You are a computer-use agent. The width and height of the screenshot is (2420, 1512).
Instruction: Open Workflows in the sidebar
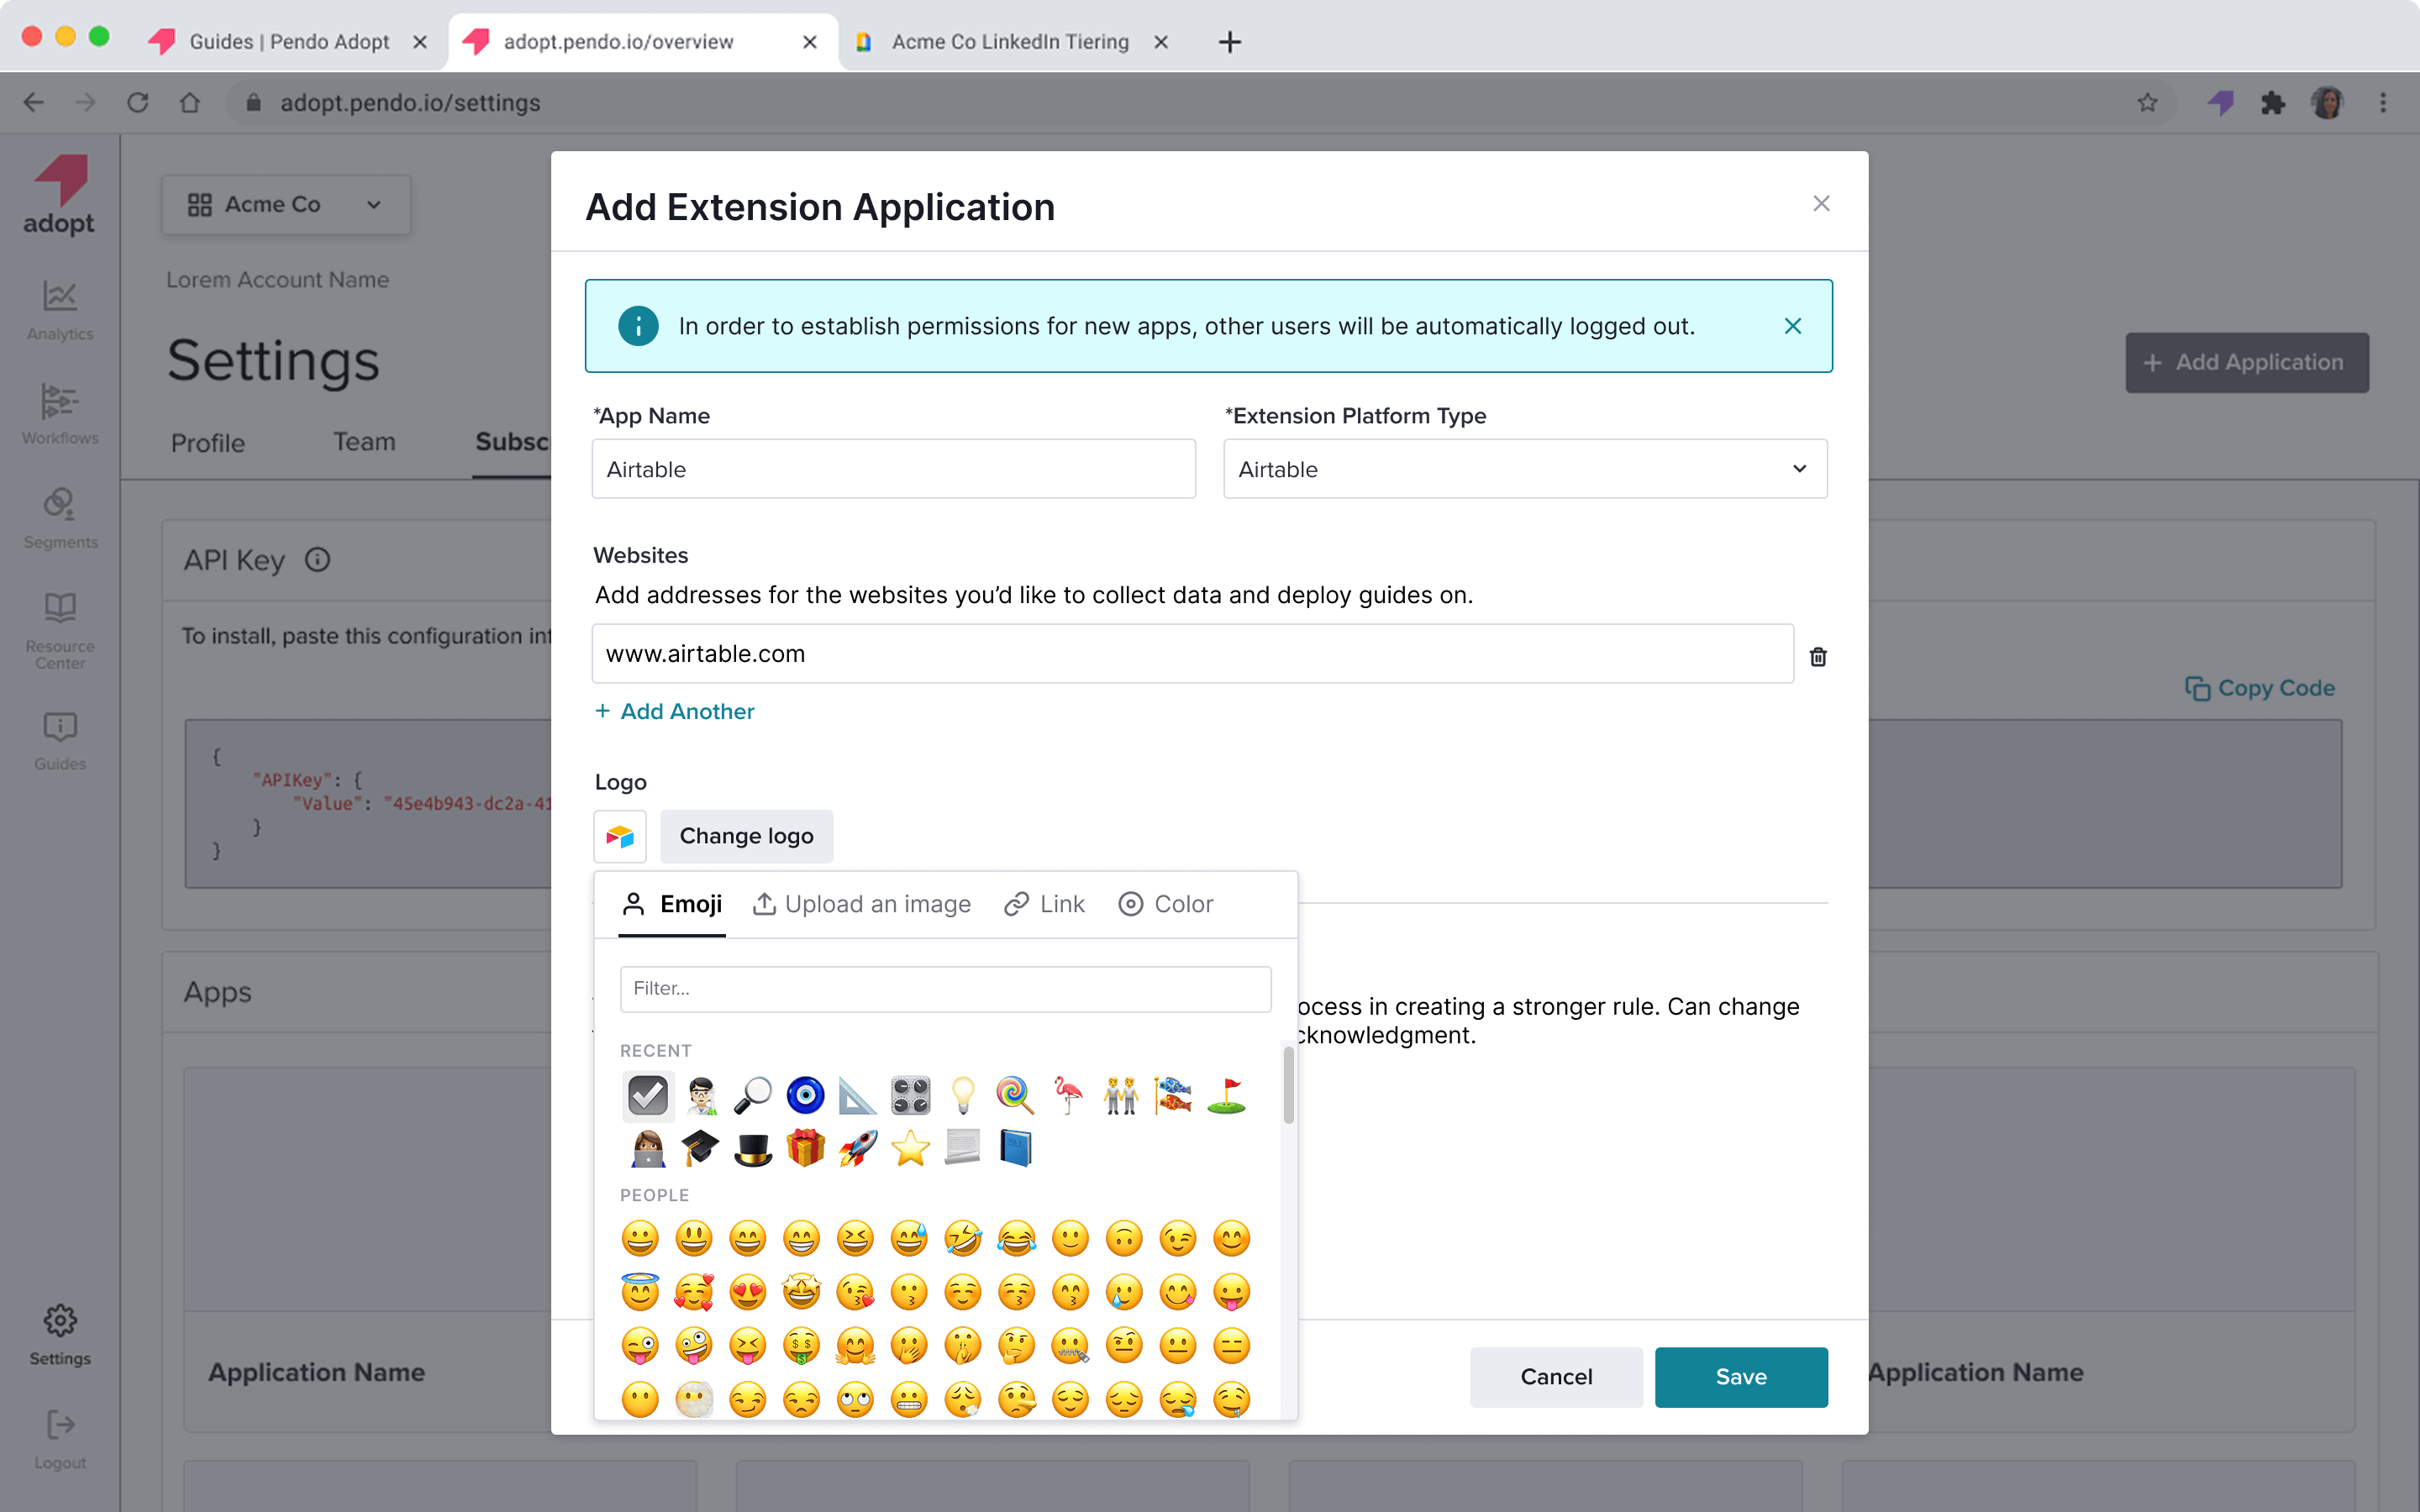[60, 414]
